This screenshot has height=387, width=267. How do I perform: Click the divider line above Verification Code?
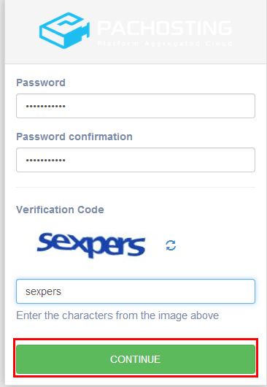[136, 188]
